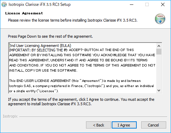Click the Isotropix branding label at the bottom

tap(10, 116)
